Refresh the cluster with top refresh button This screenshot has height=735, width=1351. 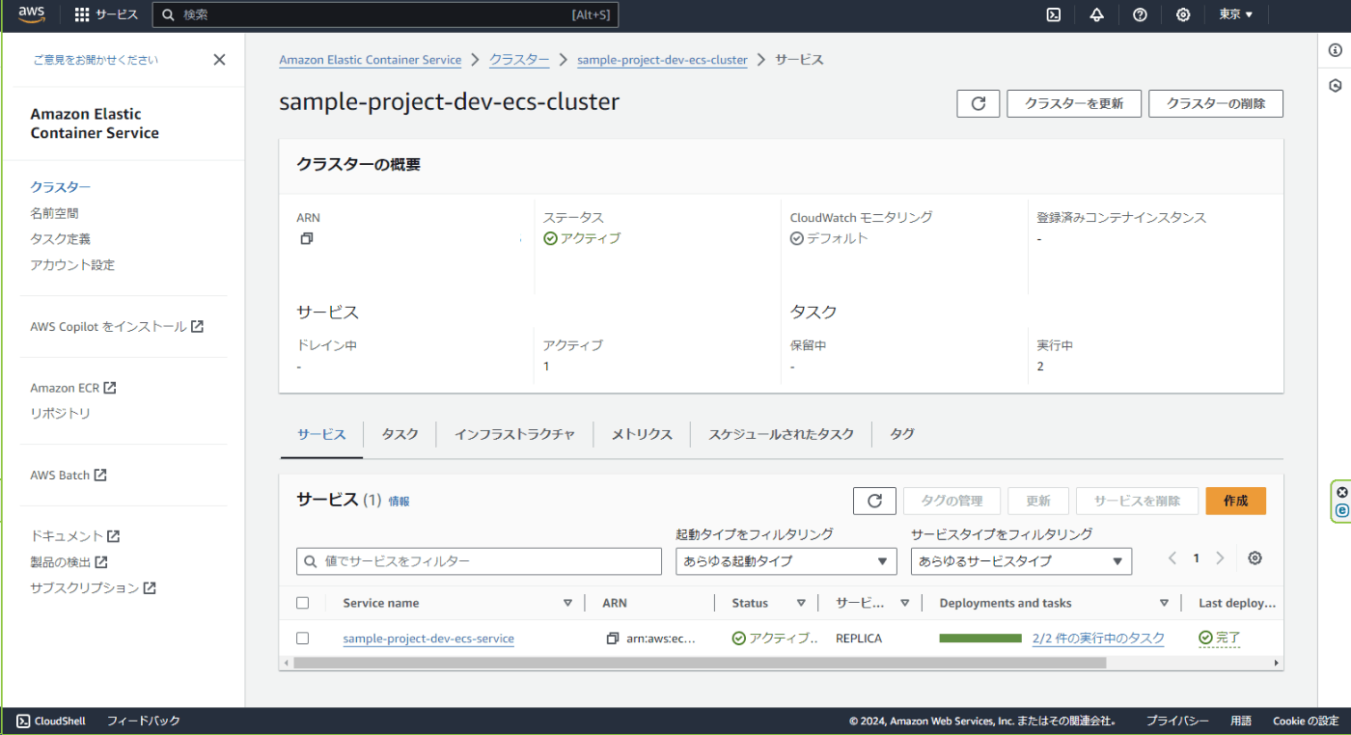pyautogui.click(x=979, y=103)
